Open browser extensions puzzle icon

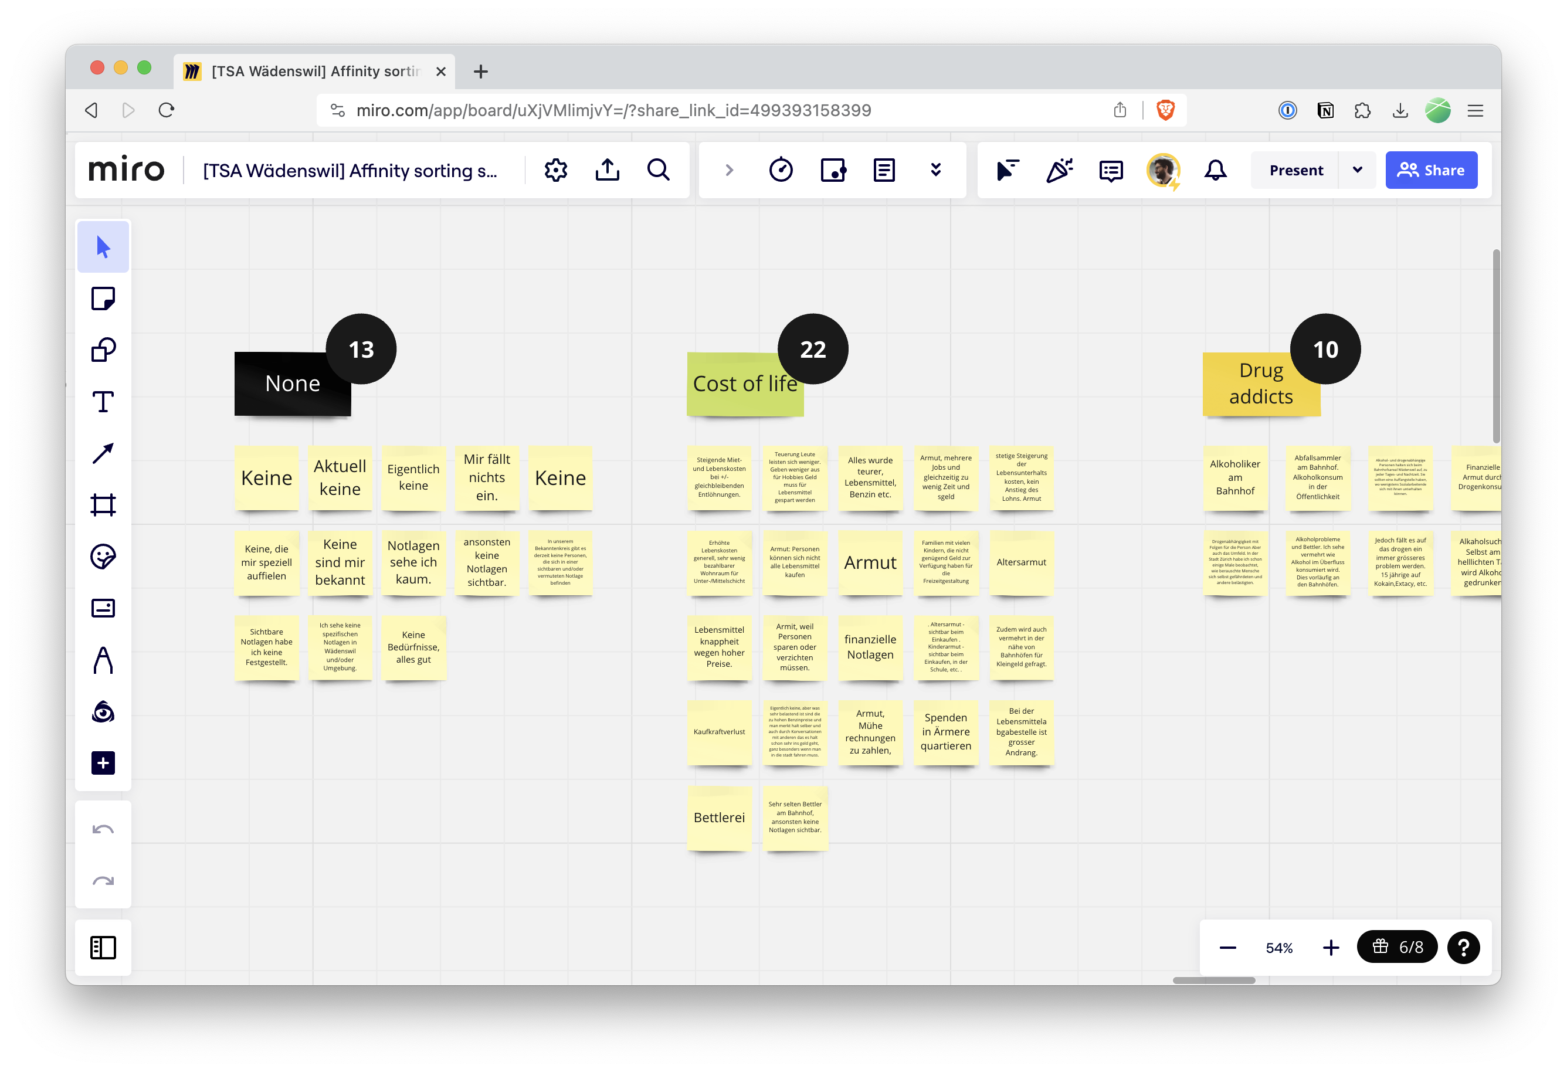[1362, 110]
